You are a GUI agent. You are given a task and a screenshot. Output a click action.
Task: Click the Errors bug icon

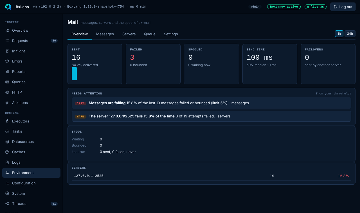click(x=7, y=61)
